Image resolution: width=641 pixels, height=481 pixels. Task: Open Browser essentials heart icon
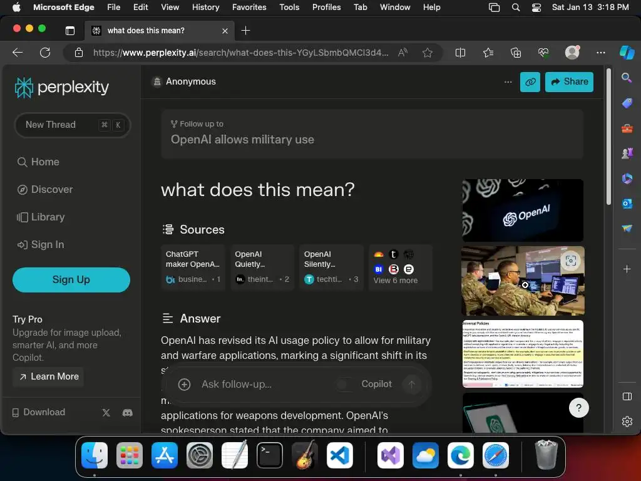coord(543,53)
